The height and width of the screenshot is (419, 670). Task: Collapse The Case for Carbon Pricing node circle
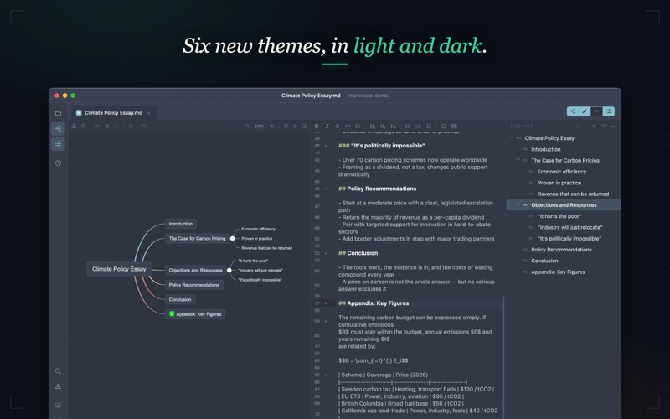point(233,238)
